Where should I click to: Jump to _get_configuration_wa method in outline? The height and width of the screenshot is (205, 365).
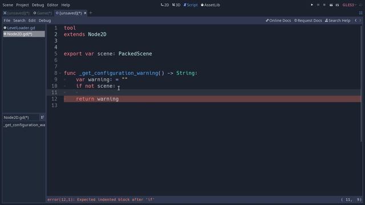tap(24, 125)
